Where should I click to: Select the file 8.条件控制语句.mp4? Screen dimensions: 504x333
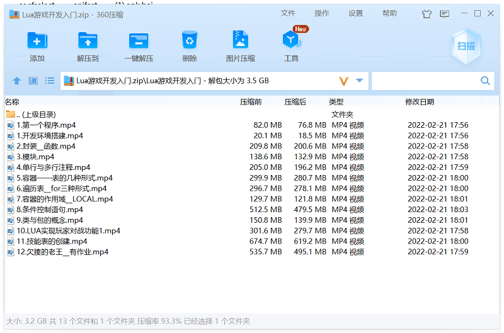click(x=49, y=210)
